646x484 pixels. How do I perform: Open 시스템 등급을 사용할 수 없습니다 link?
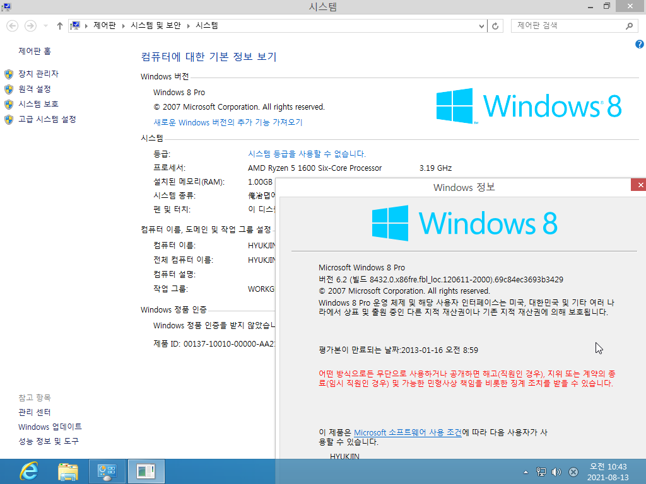tap(307, 154)
